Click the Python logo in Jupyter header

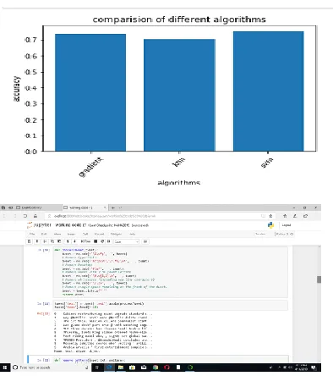[270, 225]
